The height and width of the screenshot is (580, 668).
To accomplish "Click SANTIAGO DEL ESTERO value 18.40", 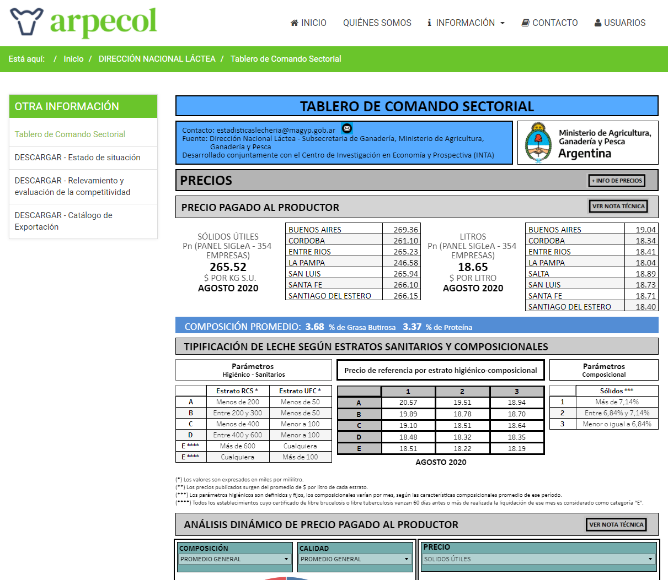I will point(646,307).
